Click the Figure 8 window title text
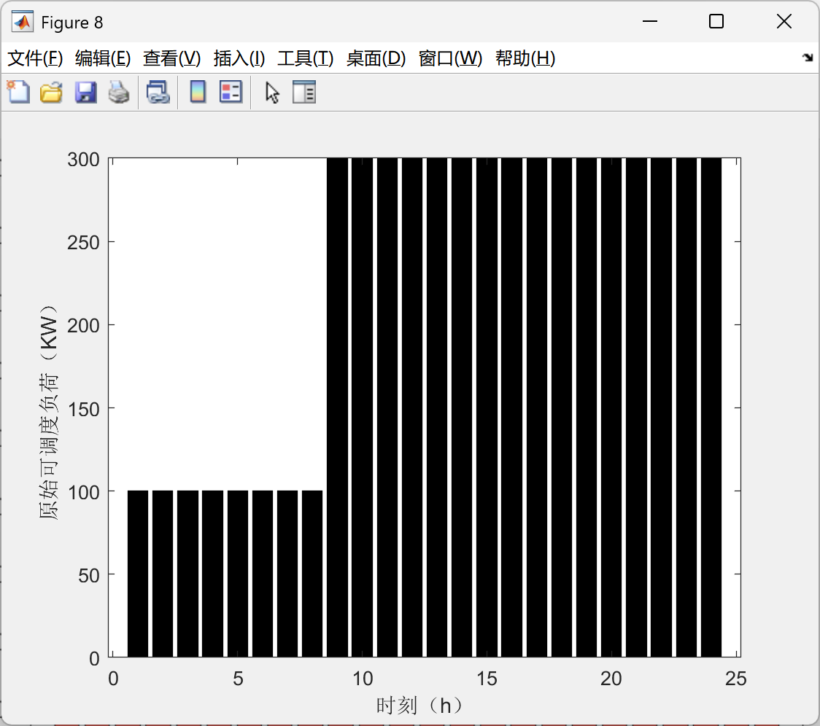The width and height of the screenshot is (820, 726). pyautogui.click(x=72, y=23)
